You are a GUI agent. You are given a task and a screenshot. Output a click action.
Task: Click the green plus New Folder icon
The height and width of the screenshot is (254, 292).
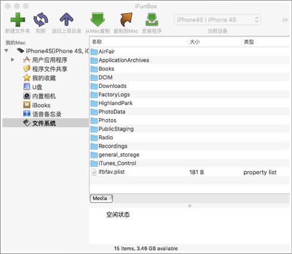pyautogui.click(x=18, y=20)
